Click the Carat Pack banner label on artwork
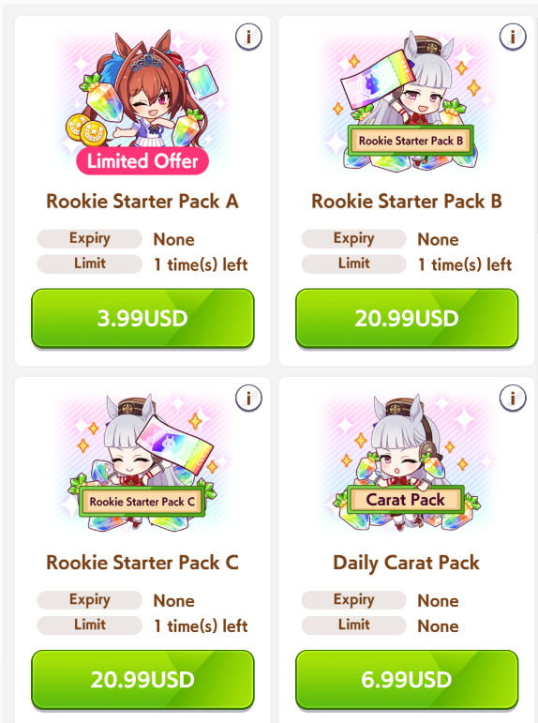This screenshot has height=723, width=538. click(x=406, y=500)
